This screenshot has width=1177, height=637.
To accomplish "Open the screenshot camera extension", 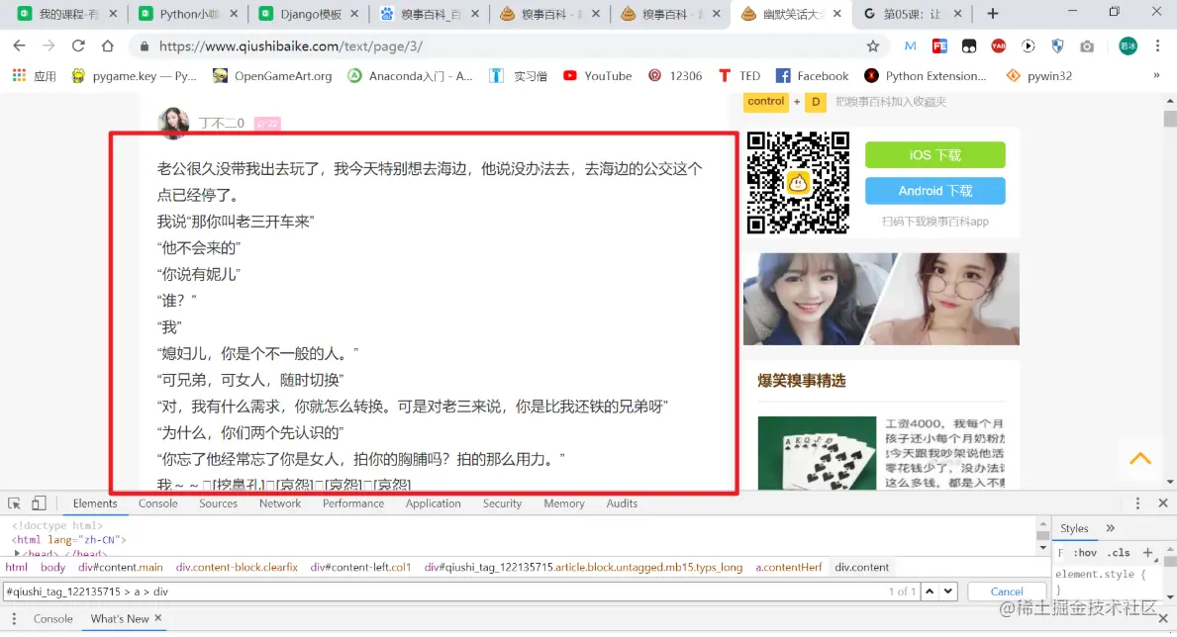I will 1087,45.
